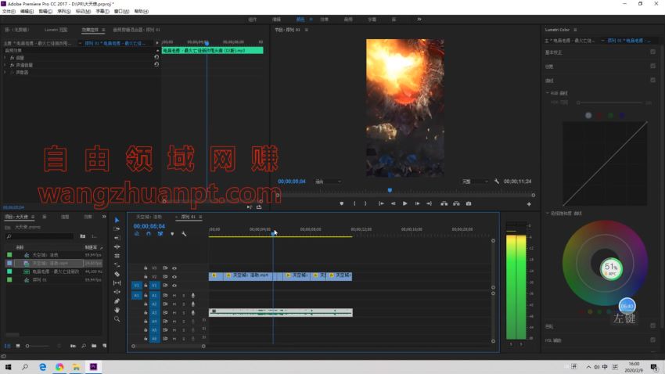Open Effect Controls panel menu
This screenshot has height=374, width=665.
(x=103, y=30)
